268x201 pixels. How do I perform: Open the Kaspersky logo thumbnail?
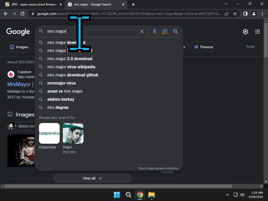click(x=49, y=133)
